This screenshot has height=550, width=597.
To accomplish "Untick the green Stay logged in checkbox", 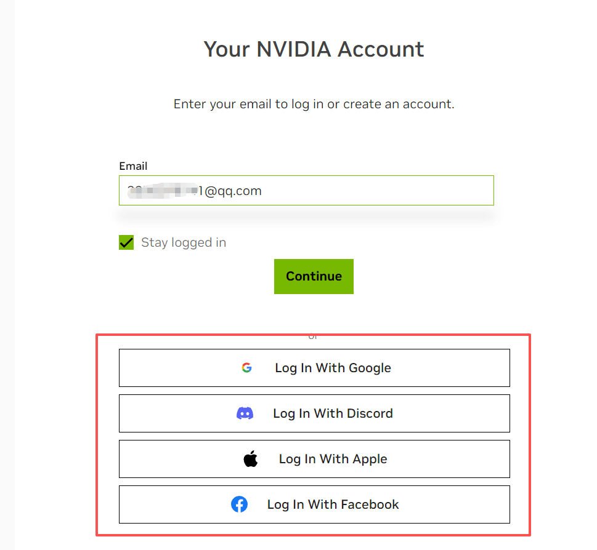I will click(x=126, y=242).
